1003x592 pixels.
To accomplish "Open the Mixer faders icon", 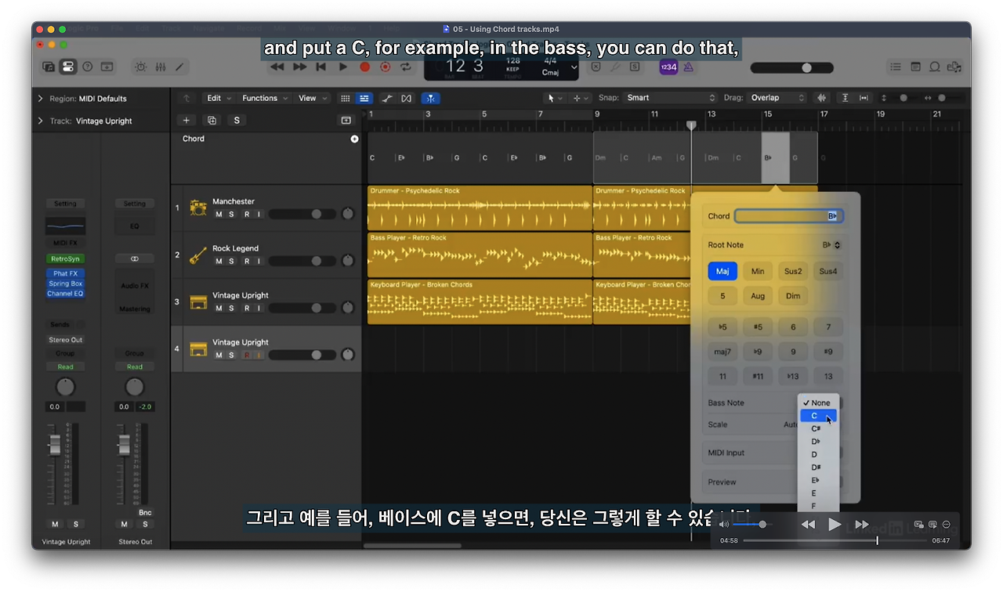I will pos(160,67).
